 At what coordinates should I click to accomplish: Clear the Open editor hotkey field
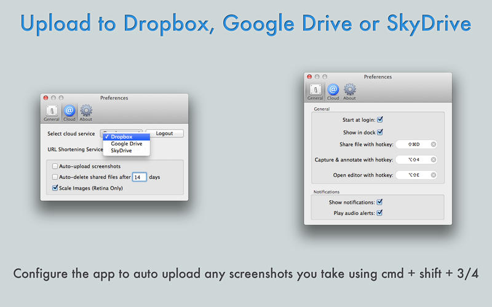(x=434, y=175)
